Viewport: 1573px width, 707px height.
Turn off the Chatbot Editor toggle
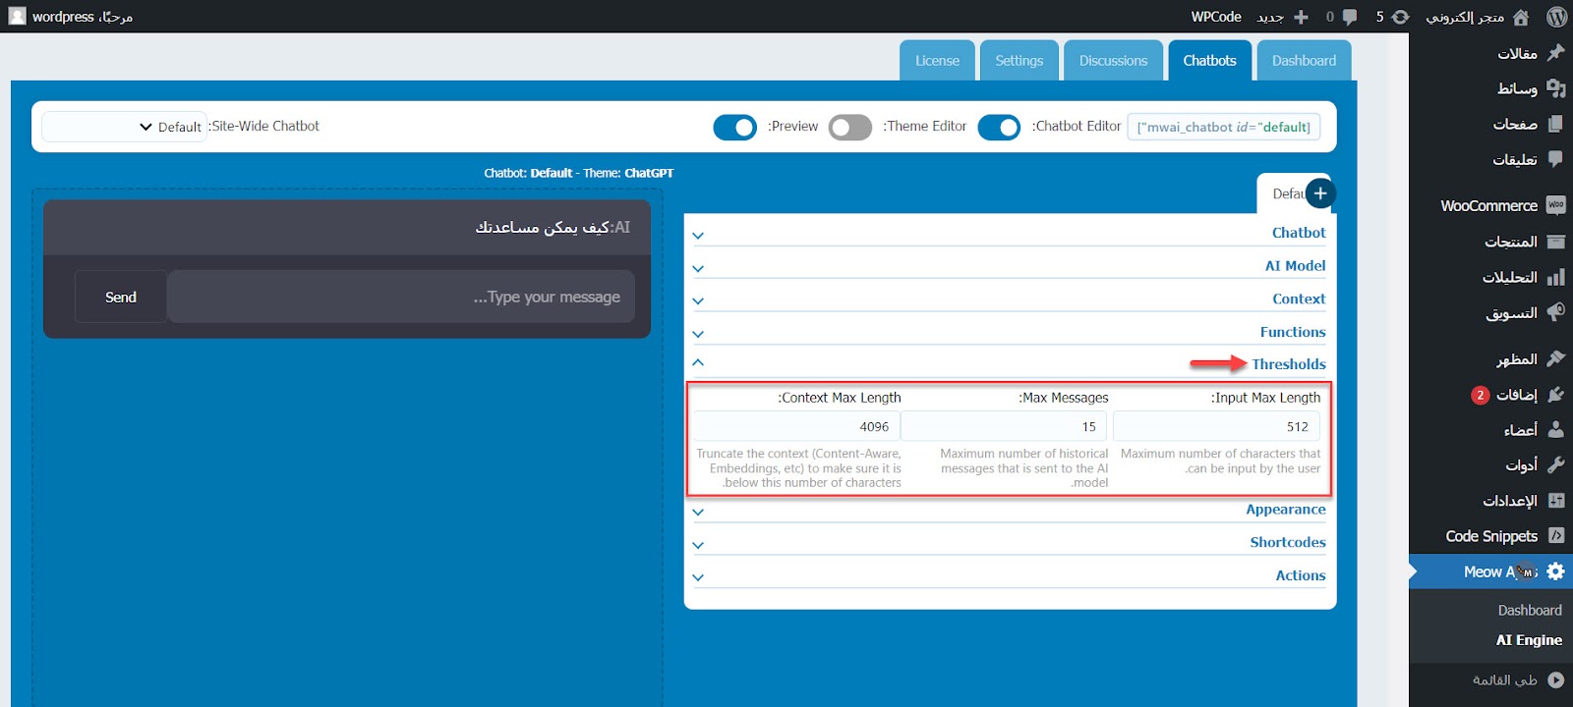click(x=999, y=128)
